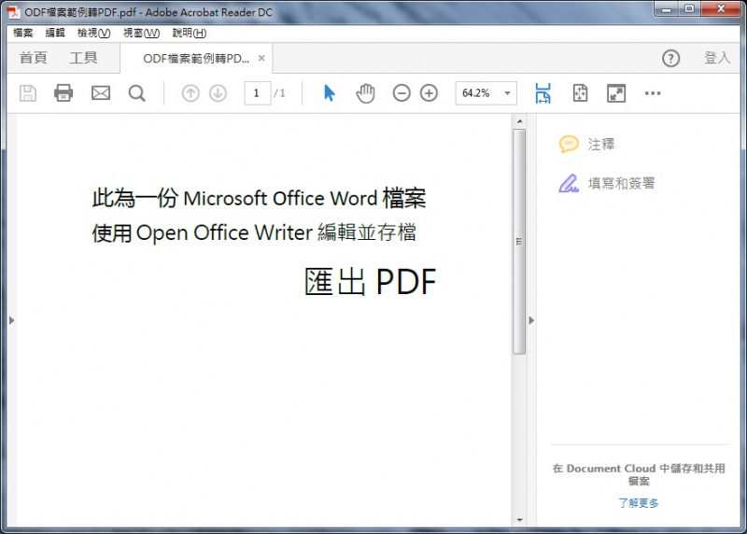Activate the Hand pan tool

click(365, 93)
